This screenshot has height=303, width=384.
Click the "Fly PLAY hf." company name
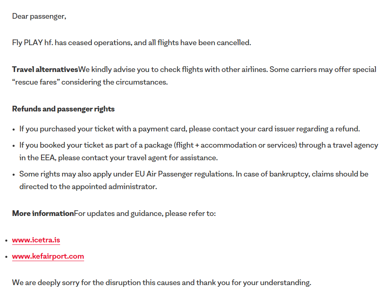[33, 42]
